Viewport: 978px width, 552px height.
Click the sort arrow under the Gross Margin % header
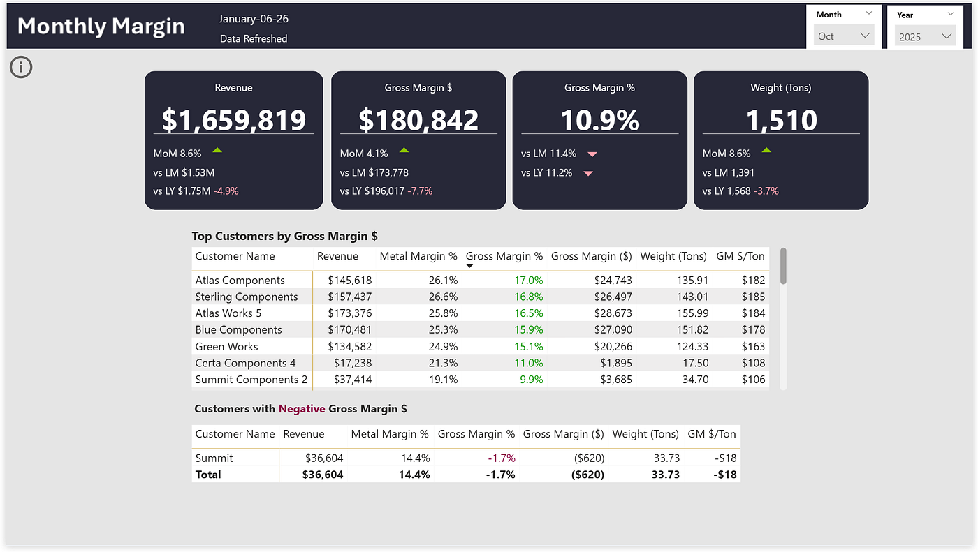point(470,266)
